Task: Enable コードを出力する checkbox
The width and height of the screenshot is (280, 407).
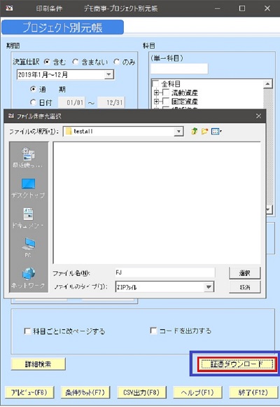Action: click(x=153, y=331)
